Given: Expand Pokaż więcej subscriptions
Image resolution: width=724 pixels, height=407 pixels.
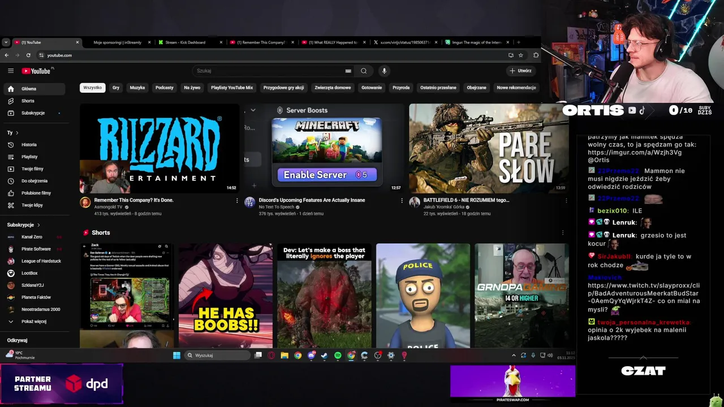Looking at the screenshot, I should pyautogui.click(x=35, y=322).
